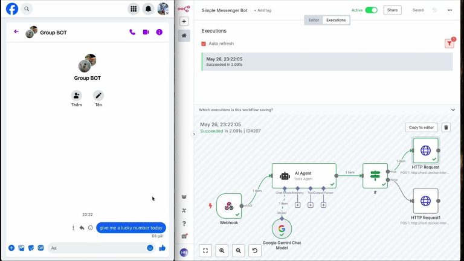Add an Output Parser sub-node with plus
The height and width of the screenshot is (261, 464).
pos(323,205)
